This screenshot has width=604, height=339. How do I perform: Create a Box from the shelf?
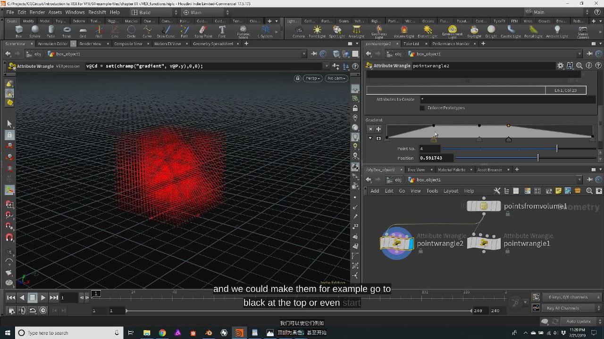point(19,31)
